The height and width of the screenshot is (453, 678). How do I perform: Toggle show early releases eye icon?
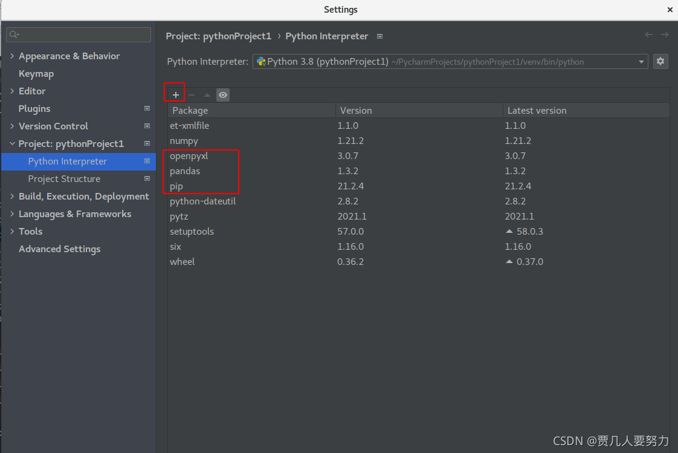[223, 95]
